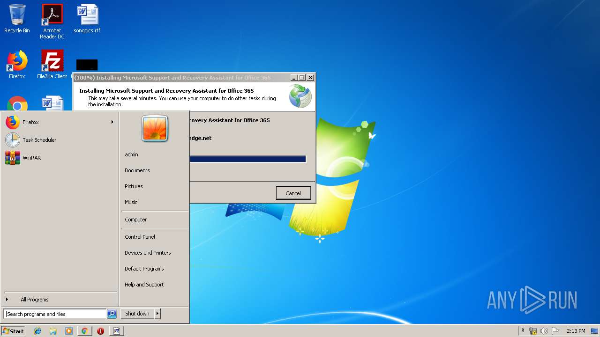Open the Action Center flag icon

tap(555, 331)
